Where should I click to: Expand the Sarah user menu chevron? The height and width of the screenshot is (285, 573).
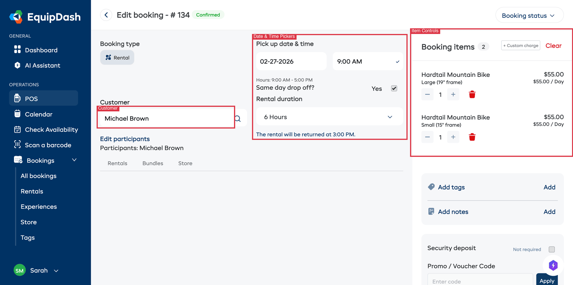coord(56,271)
